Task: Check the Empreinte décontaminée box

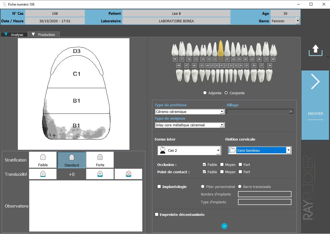Action: [x=157, y=214]
